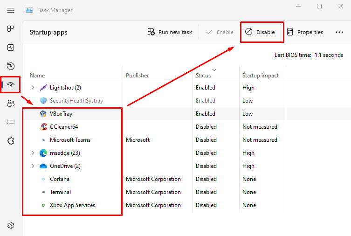The width and height of the screenshot is (351, 236).
Task: Click the Xbox App Services icon
Action: [x=43, y=205]
